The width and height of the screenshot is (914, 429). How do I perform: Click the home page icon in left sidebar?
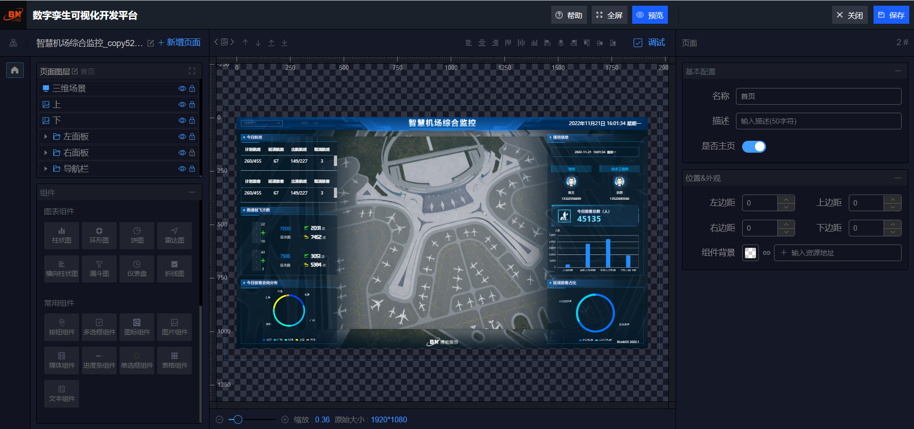[x=15, y=70]
